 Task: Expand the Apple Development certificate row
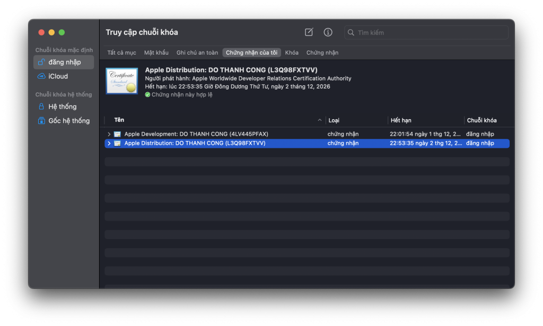click(109, 134)
